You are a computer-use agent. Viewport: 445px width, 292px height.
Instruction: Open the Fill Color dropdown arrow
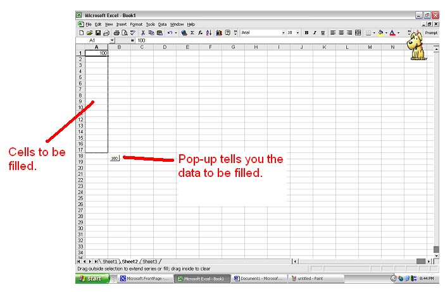click(386, 33)
